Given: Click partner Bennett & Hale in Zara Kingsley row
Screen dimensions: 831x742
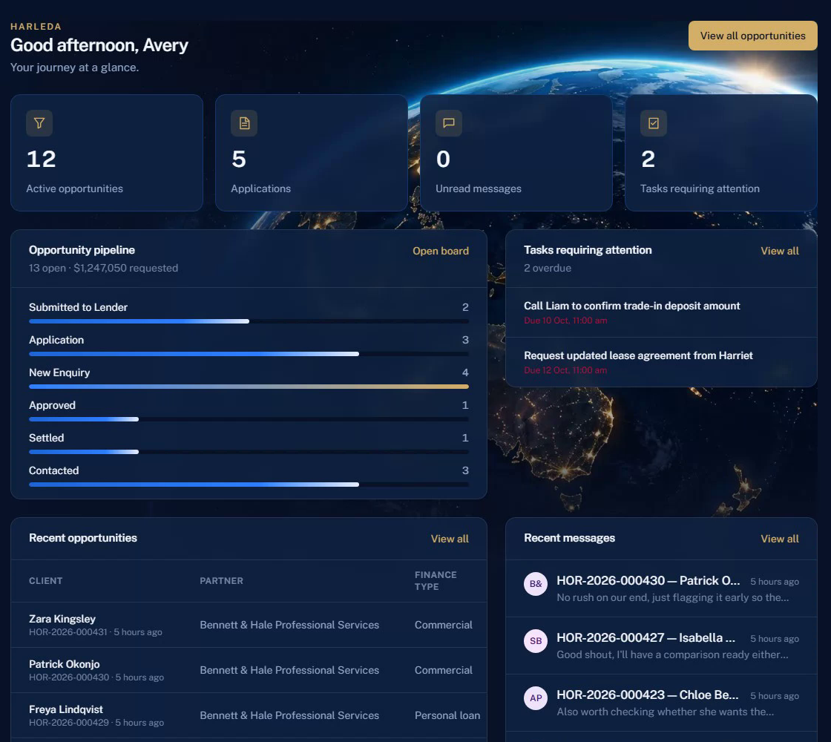Looking at the screenshot, I should [289, 625].
